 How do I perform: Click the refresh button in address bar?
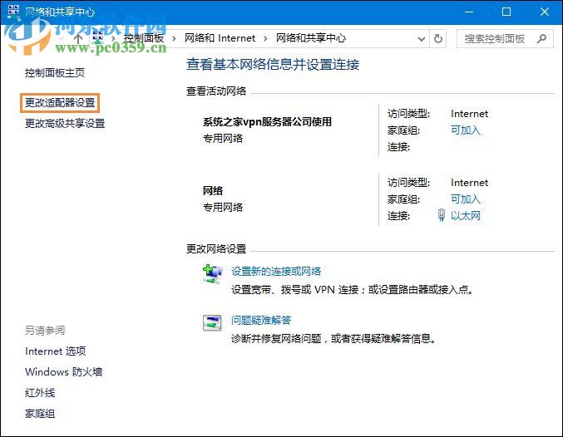441,38
